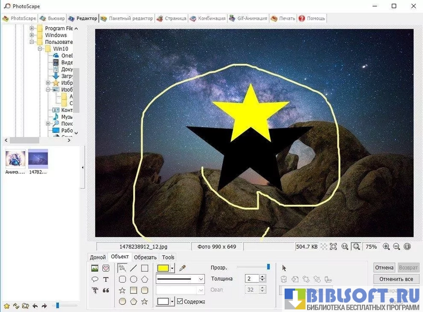Select the straight line drawing tool
The height and width of the screenshot is (312, 423).
tap(134, 268)
